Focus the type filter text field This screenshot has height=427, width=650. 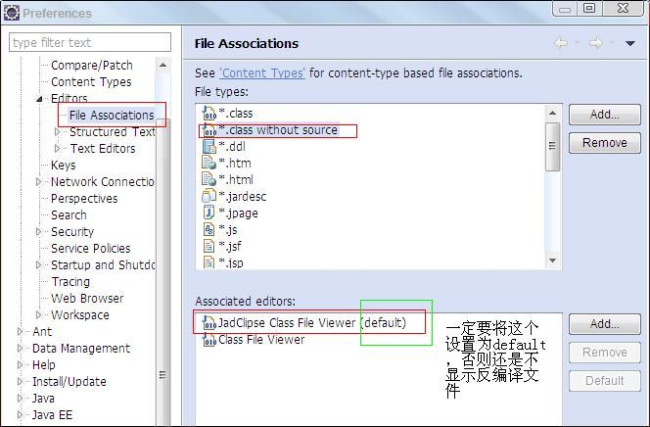click(x=90, y=42)
